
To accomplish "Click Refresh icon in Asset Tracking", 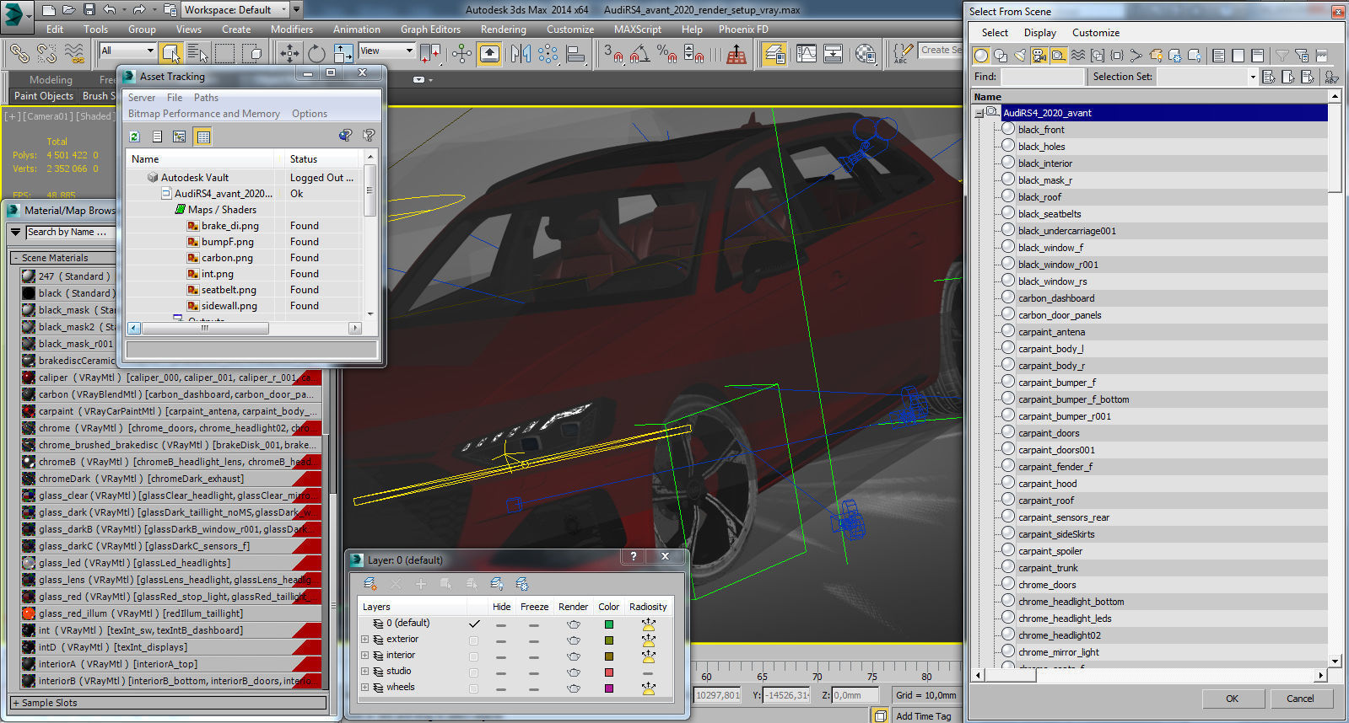I will click(134, 137).
